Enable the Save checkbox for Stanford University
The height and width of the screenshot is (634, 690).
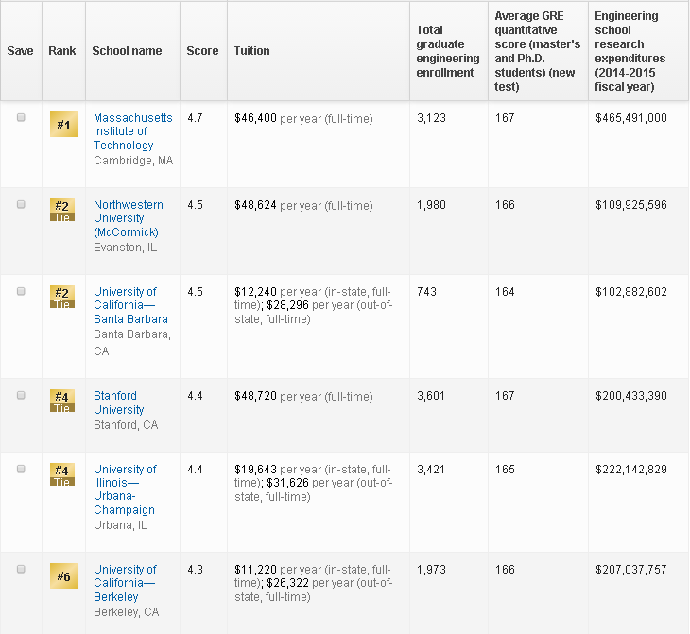point(21,396)
